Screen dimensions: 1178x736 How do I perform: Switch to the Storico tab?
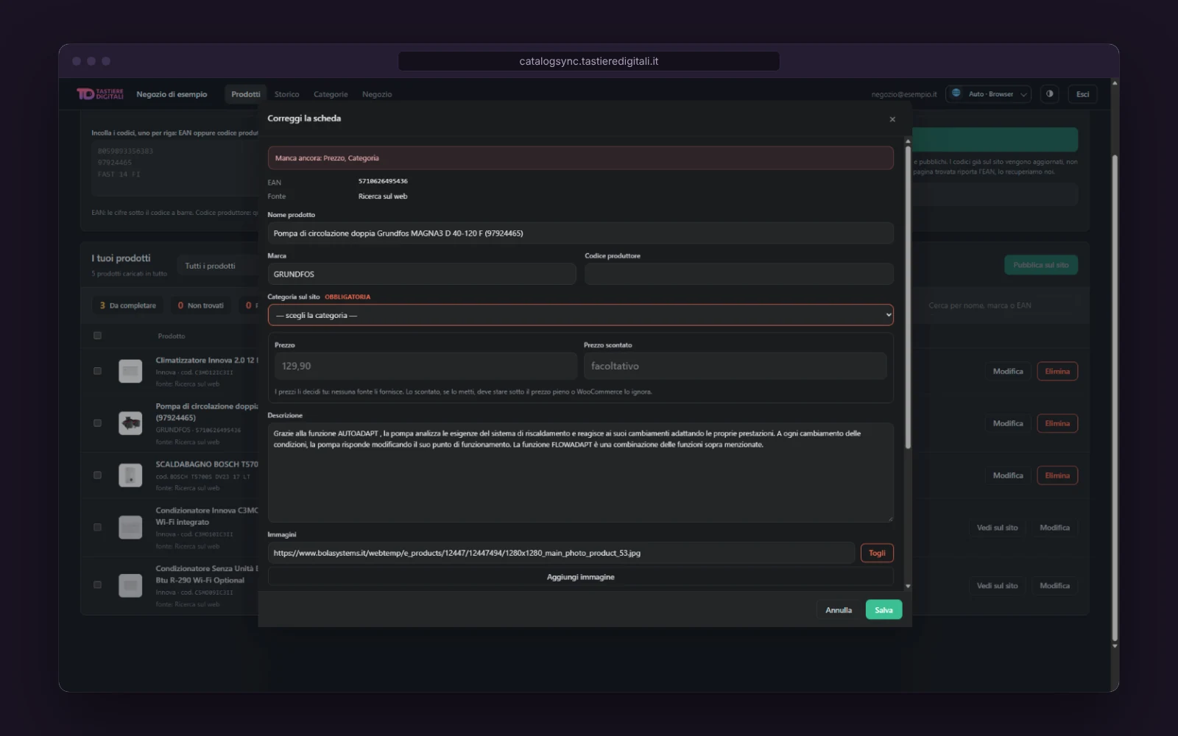287,94
